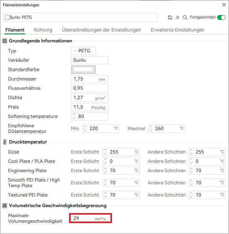229x234 pixels.
Task: Increase the Softening temperature value
Action: pyautogui.click(x=74, y=115)
